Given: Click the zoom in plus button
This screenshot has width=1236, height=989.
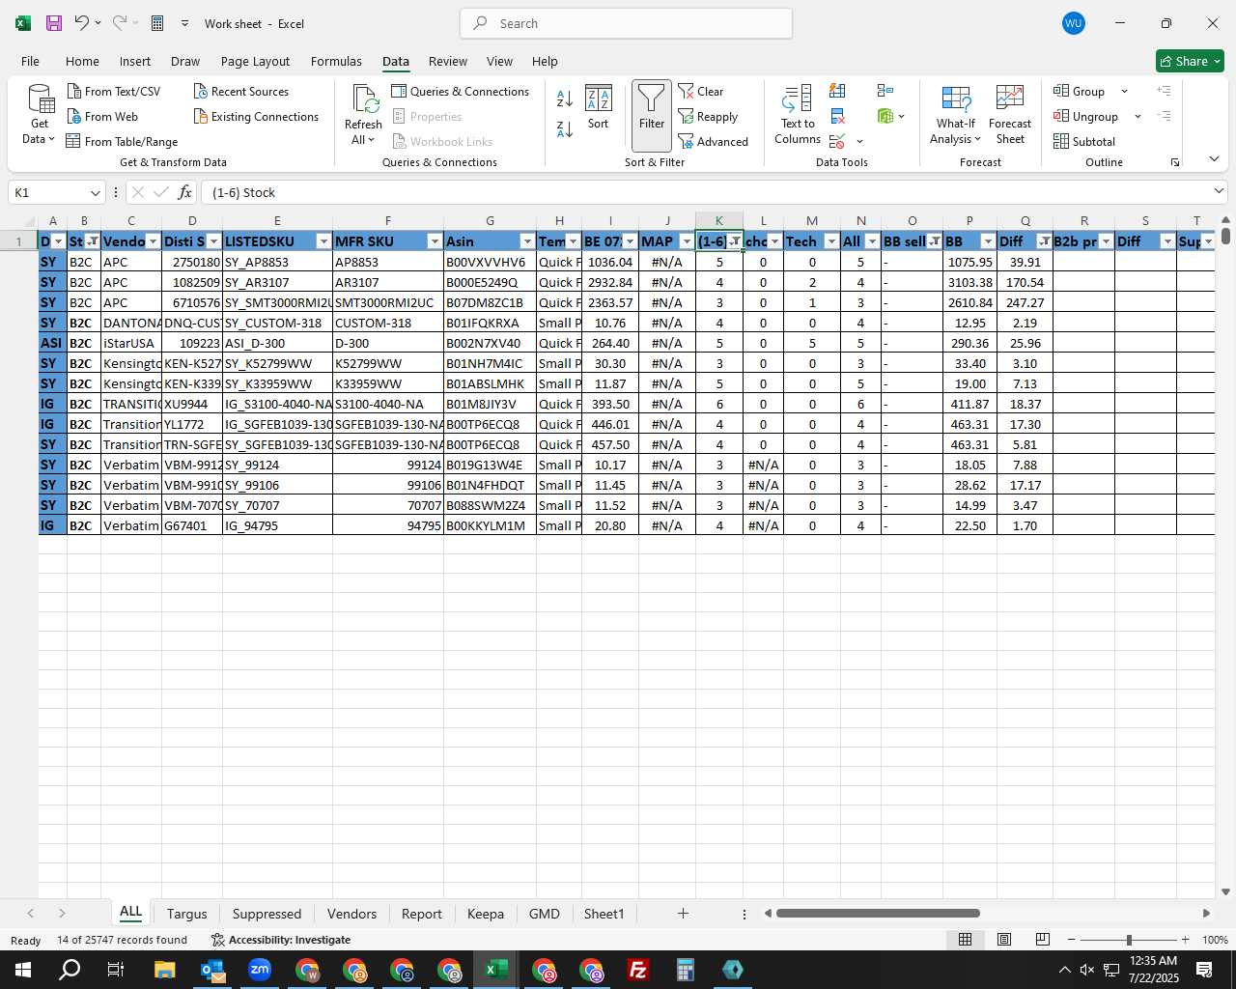Looking at the screenshot, I should tap(1185, 940).
